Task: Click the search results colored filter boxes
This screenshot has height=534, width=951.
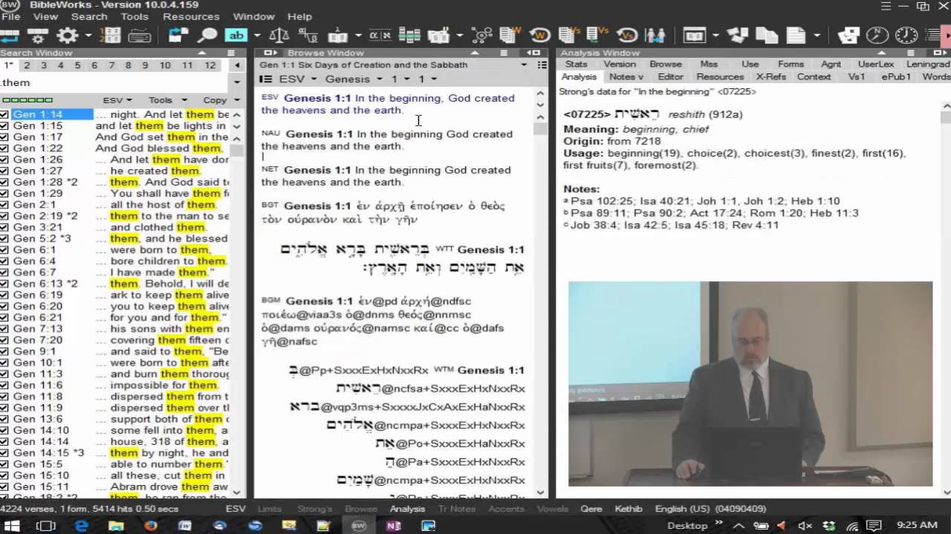Action: coord(27,100)
